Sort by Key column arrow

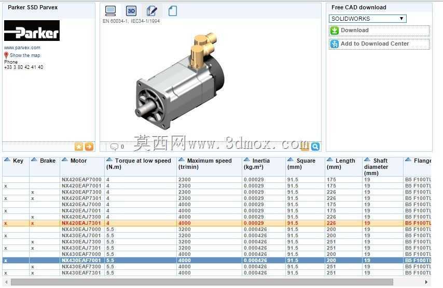pos(7,160)
